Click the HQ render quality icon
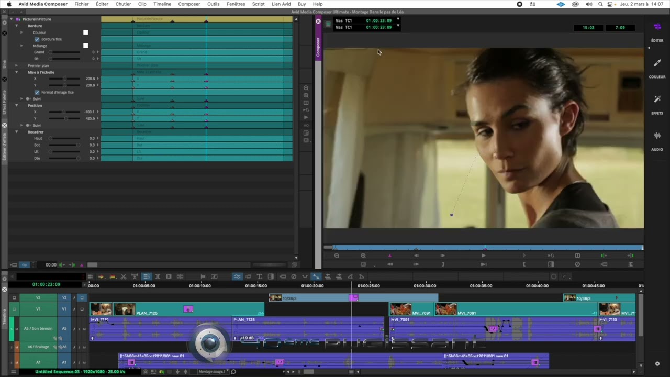The image size is (670, 377). point(306,126)
